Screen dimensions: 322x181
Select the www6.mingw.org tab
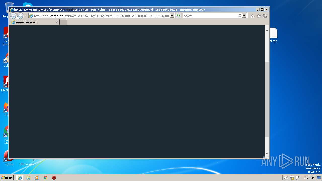pyautogui.click(x=34, y=22)
